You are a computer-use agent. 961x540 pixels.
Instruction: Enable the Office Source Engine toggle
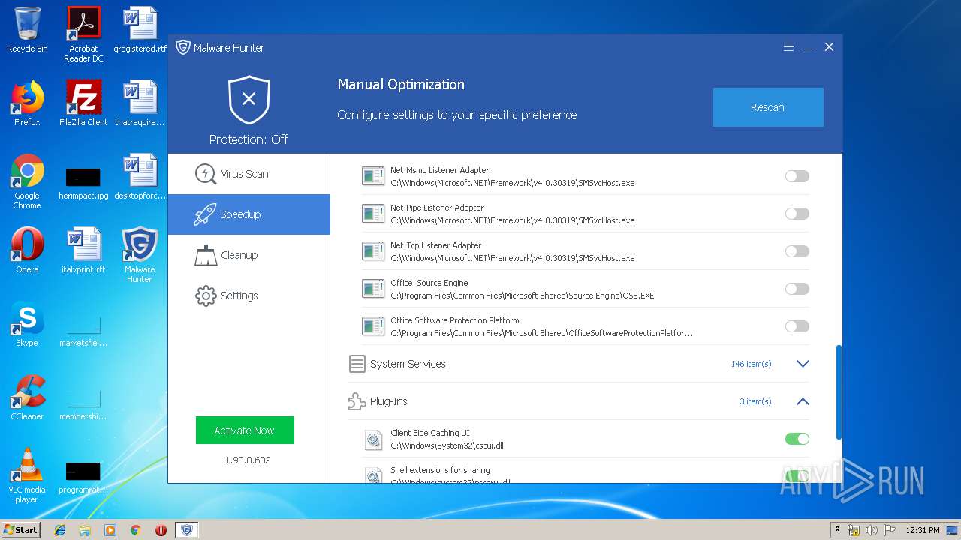[x=797, y=289]
